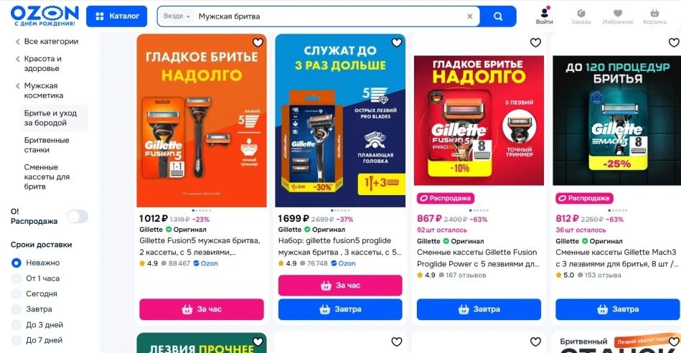Open Сменные кассеты для бритв subcategory

point(47,176)
